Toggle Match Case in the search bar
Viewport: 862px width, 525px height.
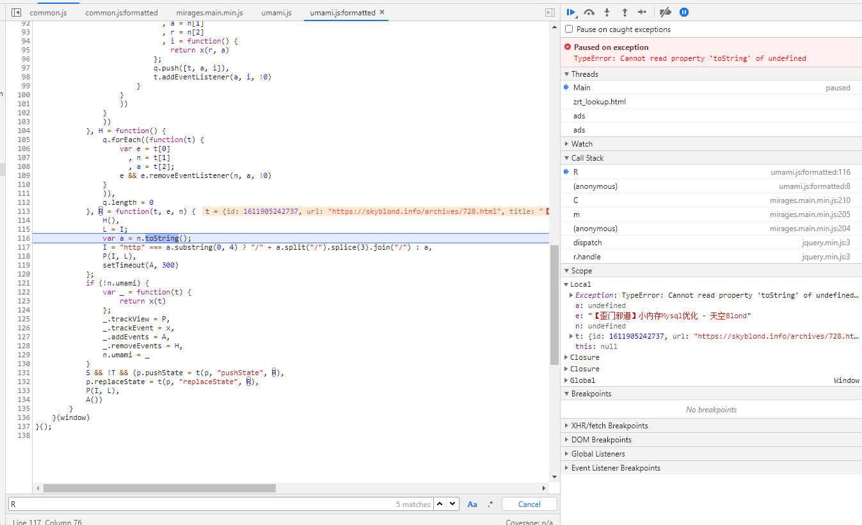click(x=472, y=504)
